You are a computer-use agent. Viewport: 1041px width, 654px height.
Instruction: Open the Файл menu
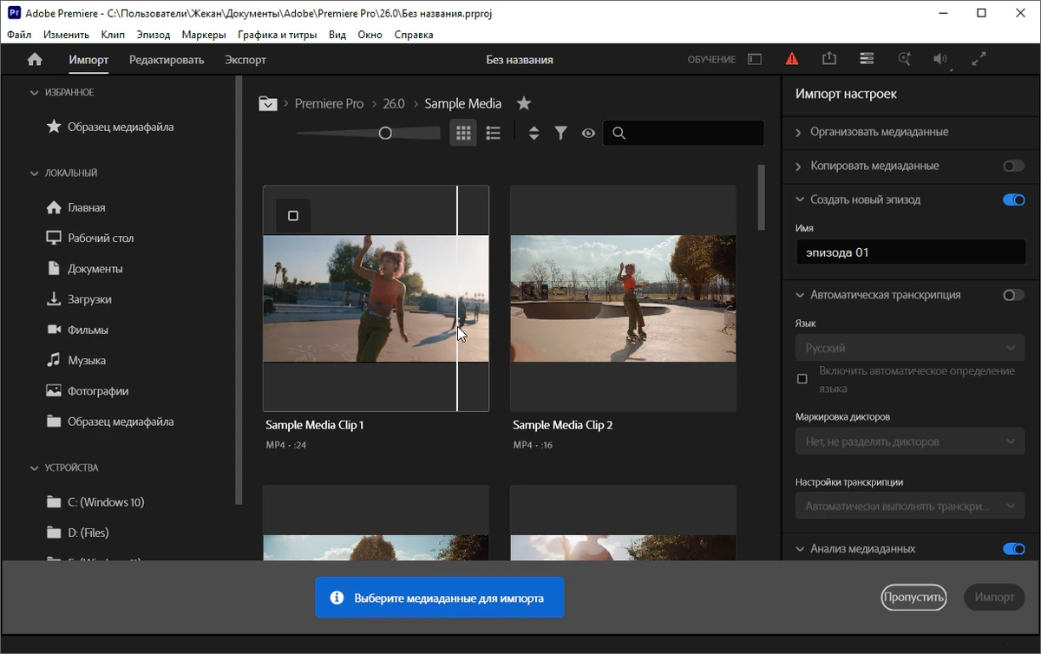[x=19, y=35]
